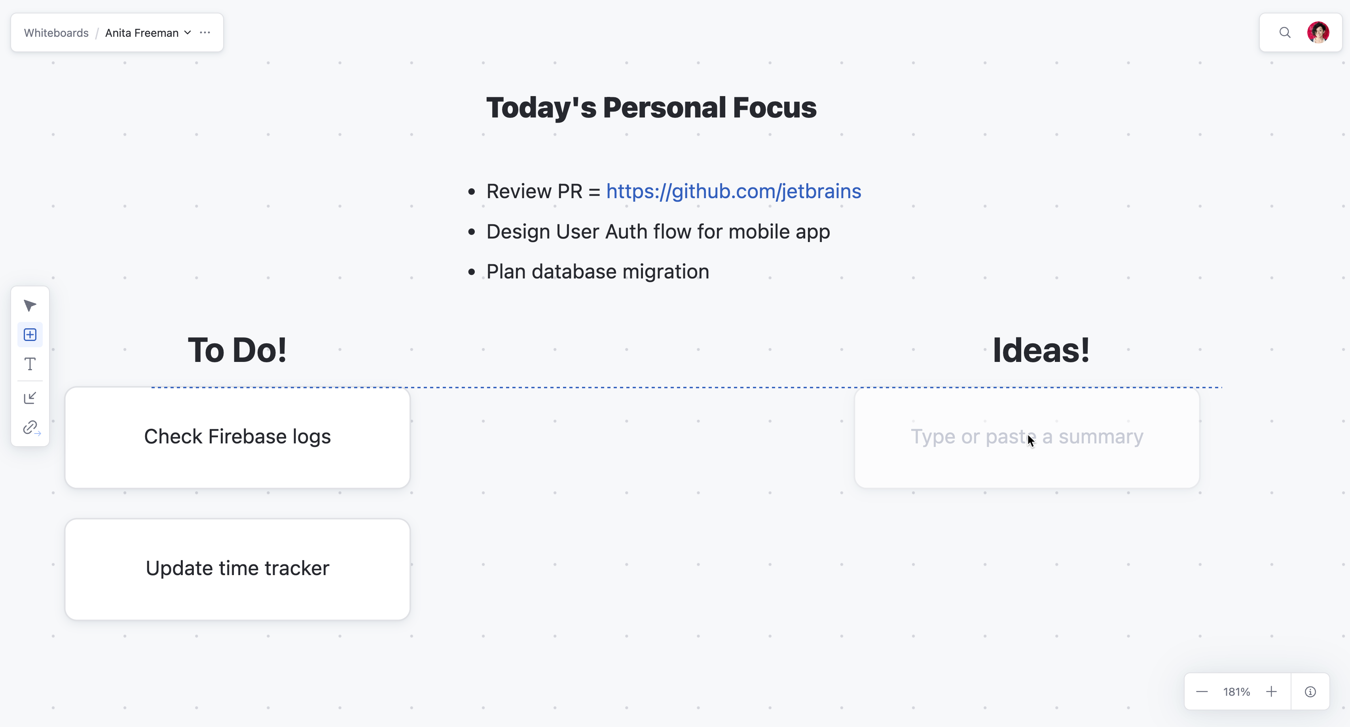This screenshot has width=1350, height=727.
Task: Open whiteboard search
Action: [x=1284, y=32]
